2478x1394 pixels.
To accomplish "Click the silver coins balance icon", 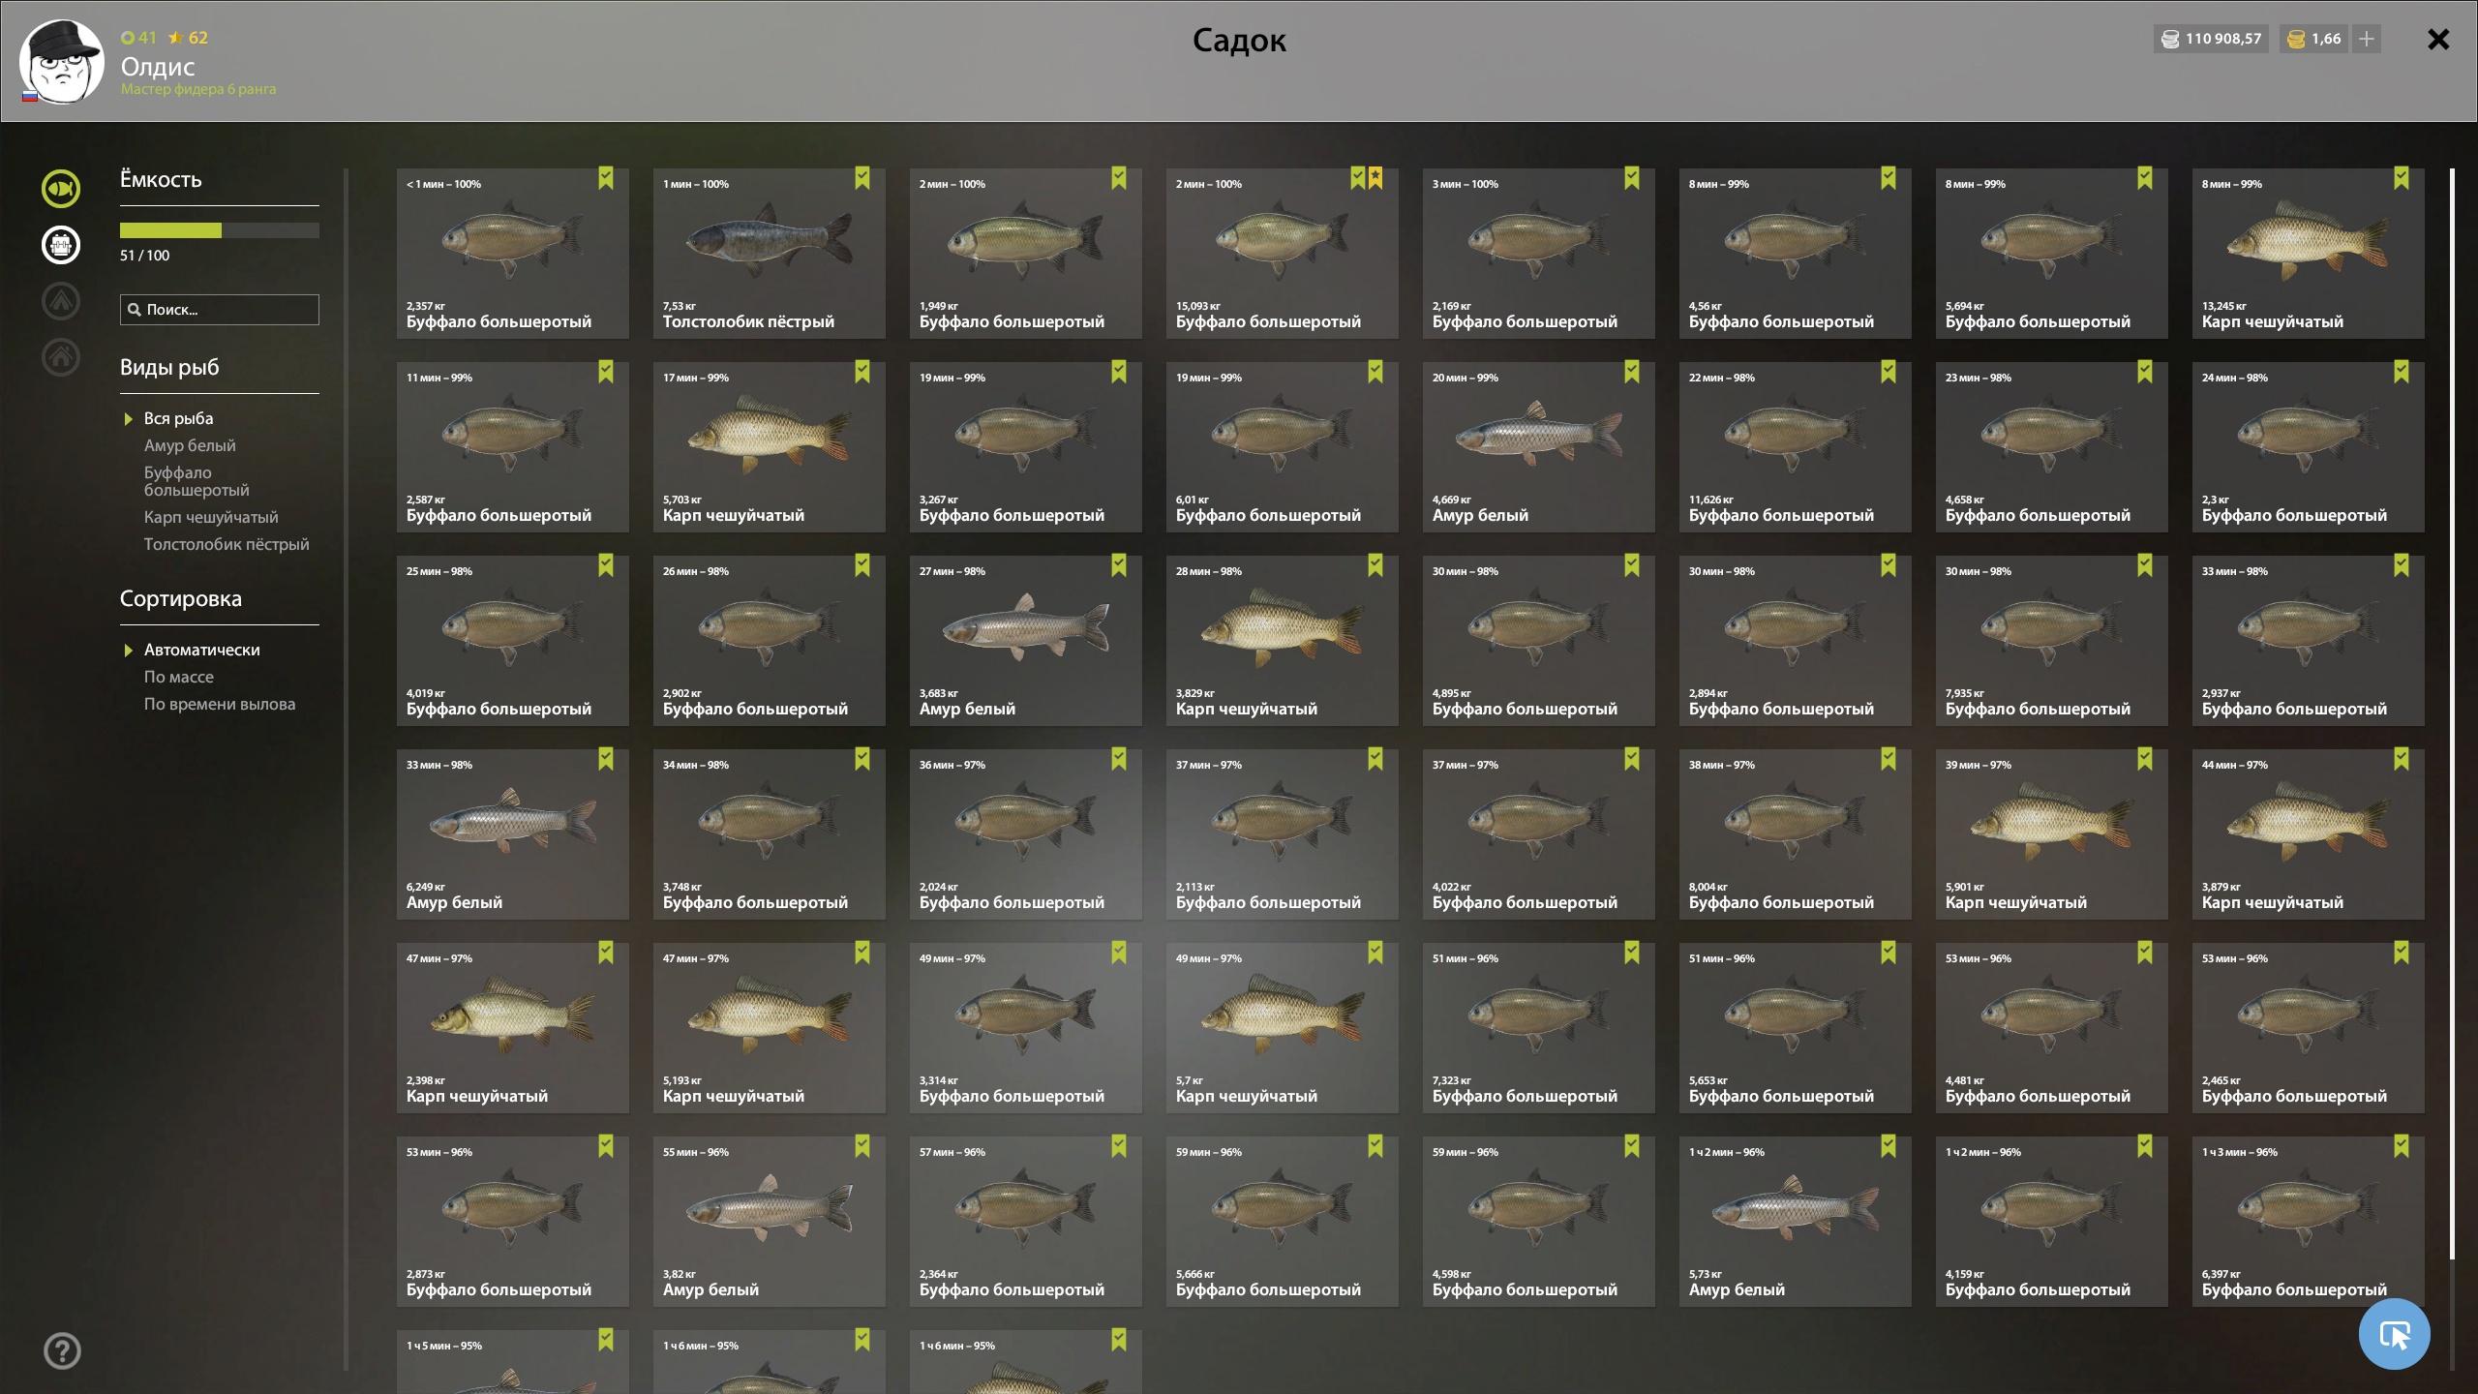I will click(2170, 39).
